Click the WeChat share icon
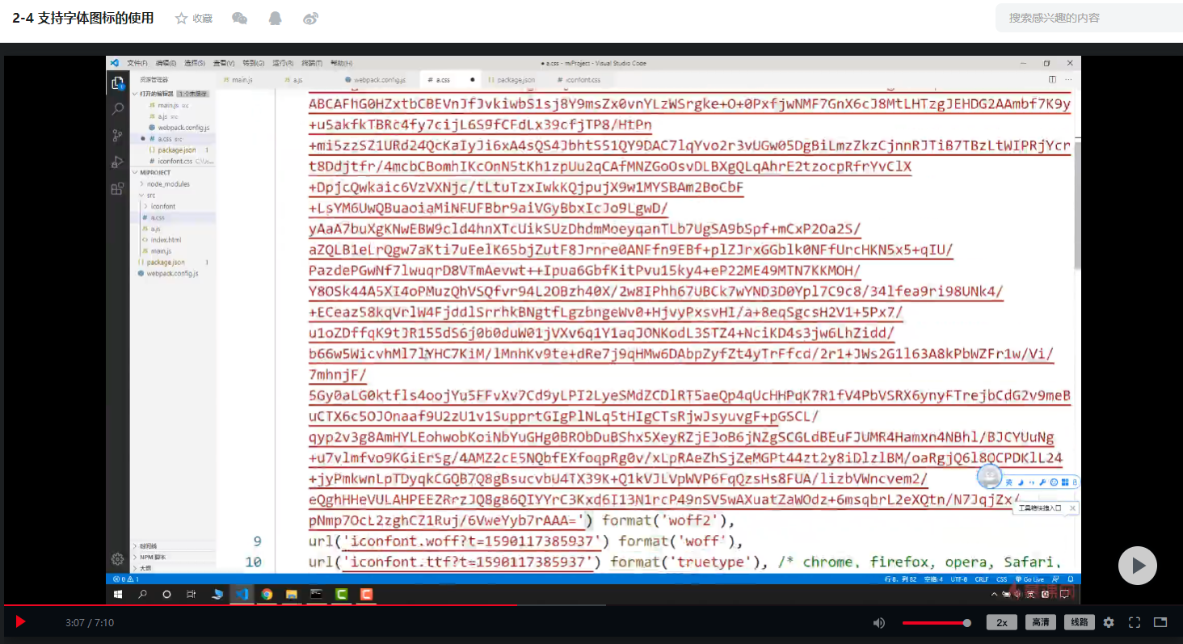Image resolution: width=1183 pixels, height=644 pixels. tap(239, 18)
